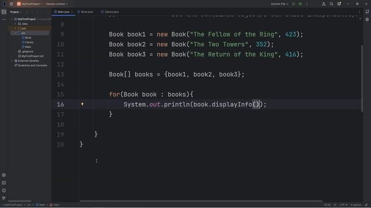Click the project panel horizontal scrollbar

(x=19, y=201)
